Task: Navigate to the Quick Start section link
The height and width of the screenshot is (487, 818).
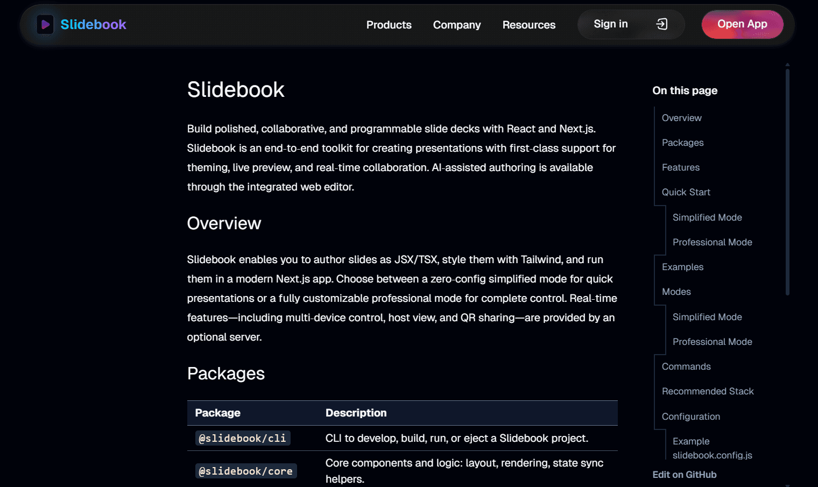Action: pos(686,192)
